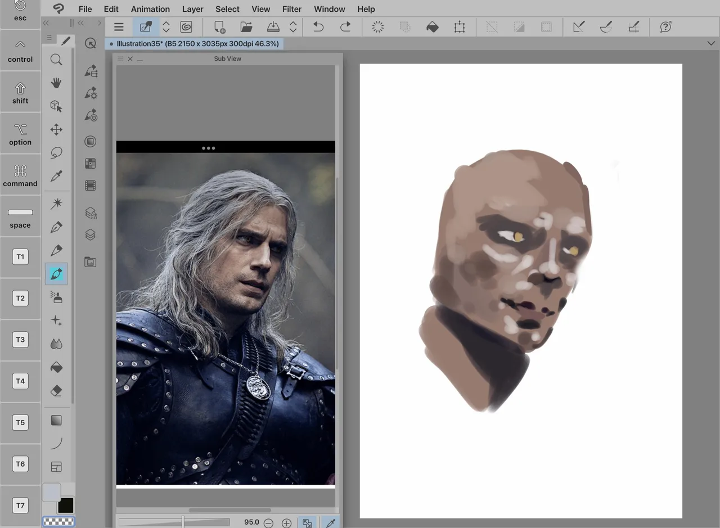Toggle Snap to Grid
Image resolution: width=720 pixels, height=528 pixels.
[633, 27]
